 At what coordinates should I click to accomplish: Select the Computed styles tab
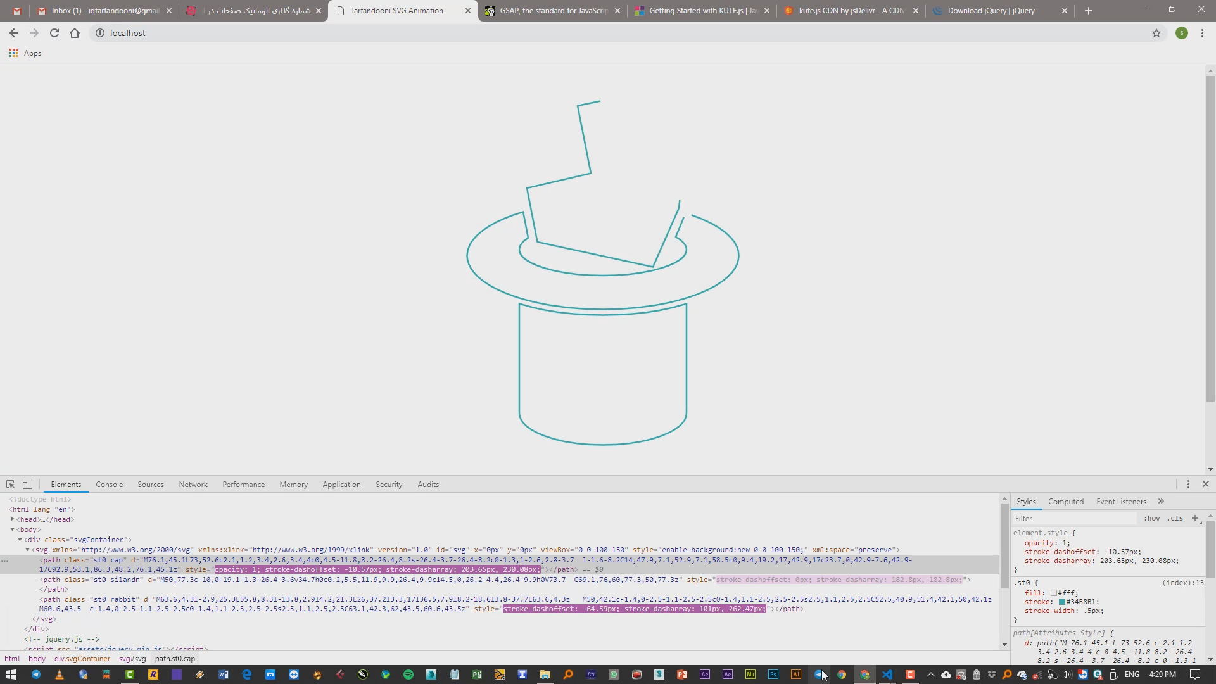[x=1066, y=502]
